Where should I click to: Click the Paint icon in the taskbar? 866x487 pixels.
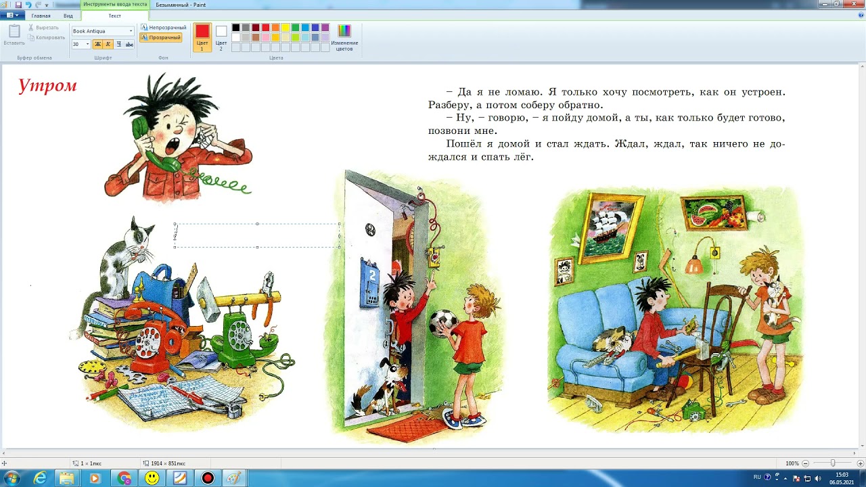234,478
